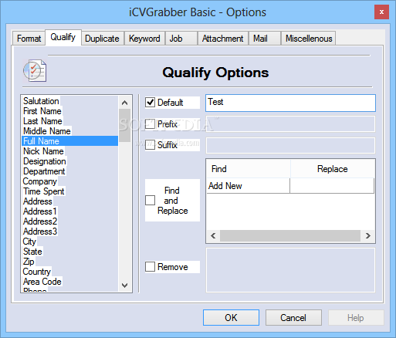Select Country in the field list

point(69,272)
